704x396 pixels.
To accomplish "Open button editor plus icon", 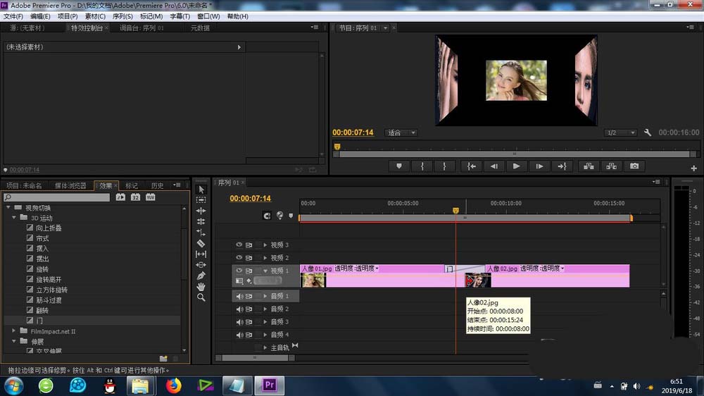I will click(693, 168).
